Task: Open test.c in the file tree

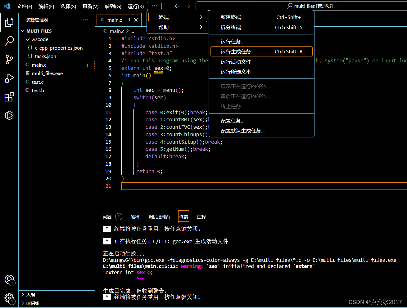Action: (57, 82)
